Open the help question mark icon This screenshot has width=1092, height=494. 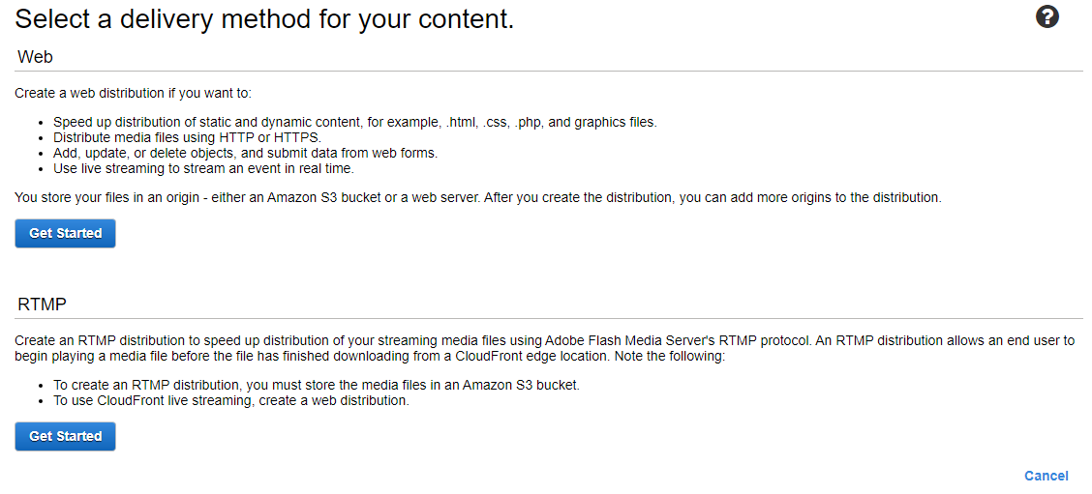click(x=1046, y=16)
